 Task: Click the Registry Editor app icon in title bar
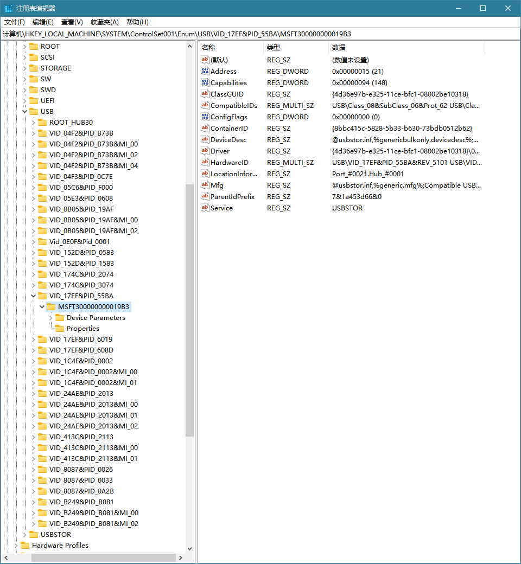click(x=9, y=8)
